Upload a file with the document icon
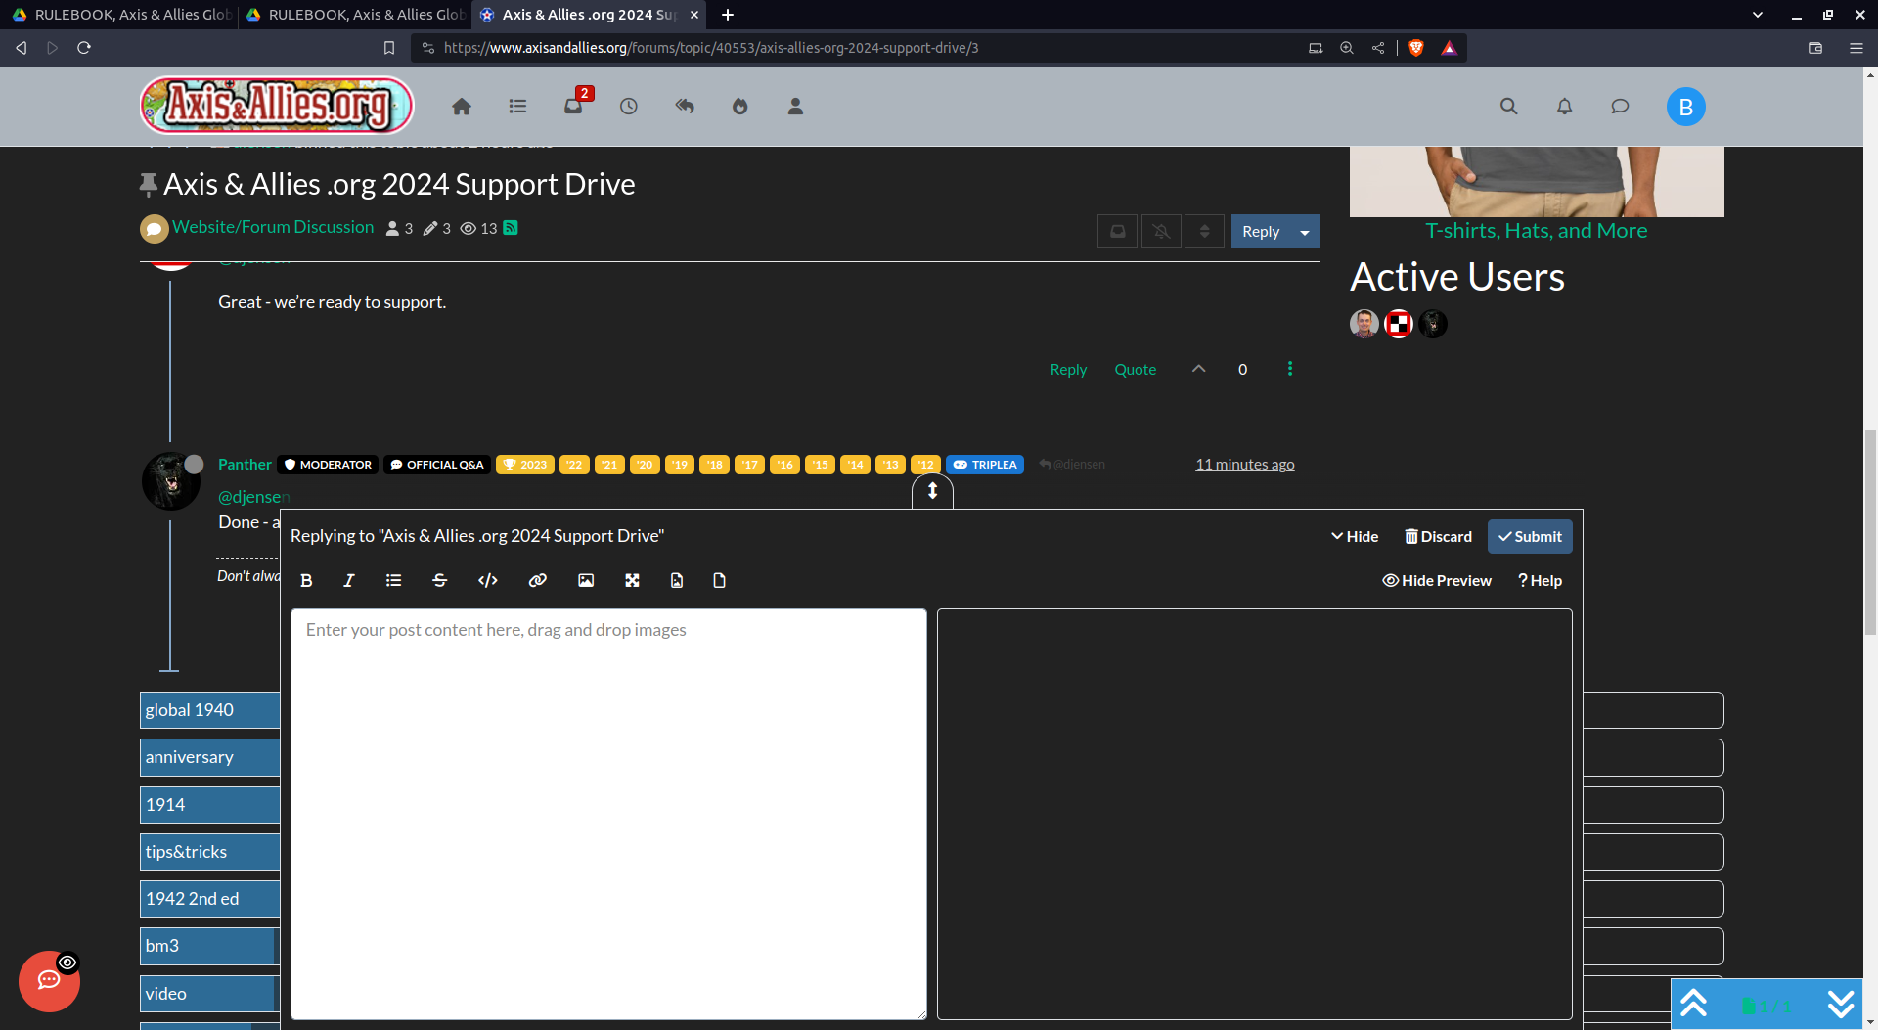 pyautogui.click(x=720, y=581)
